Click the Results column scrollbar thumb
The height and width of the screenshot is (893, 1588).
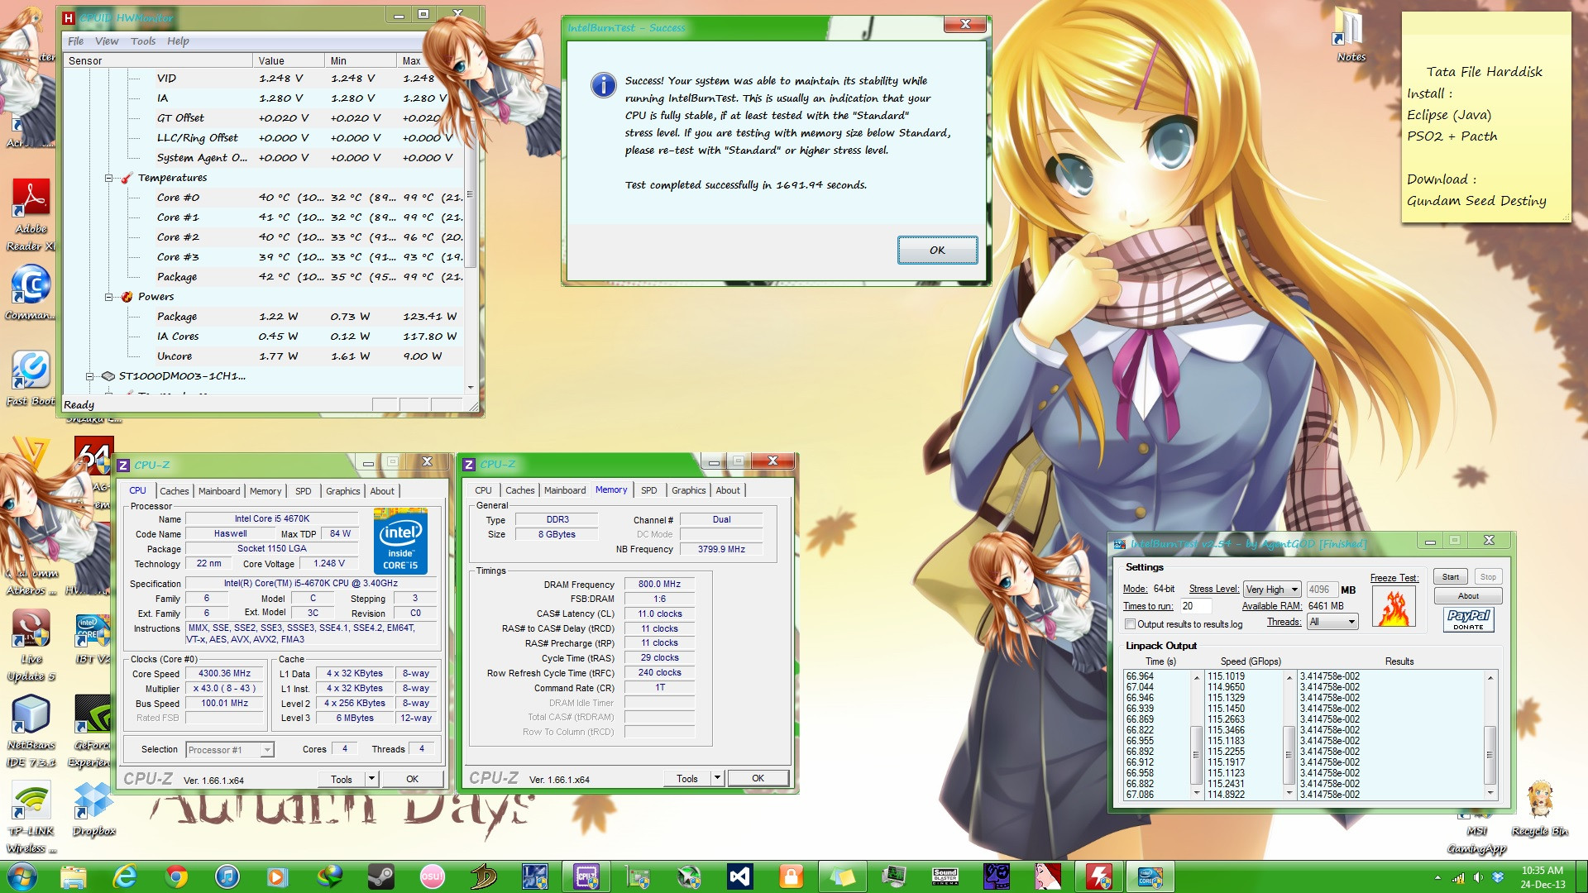(x=1490, y=754)
